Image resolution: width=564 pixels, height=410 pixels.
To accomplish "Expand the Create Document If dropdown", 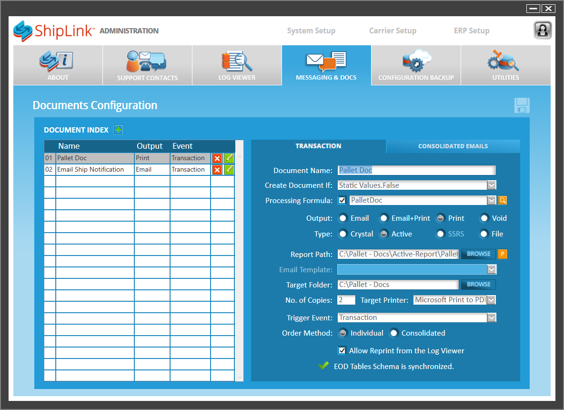I will pyautogui.click(x=491, y=185).
